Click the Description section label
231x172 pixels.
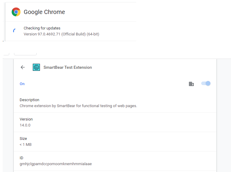(30, 100)
